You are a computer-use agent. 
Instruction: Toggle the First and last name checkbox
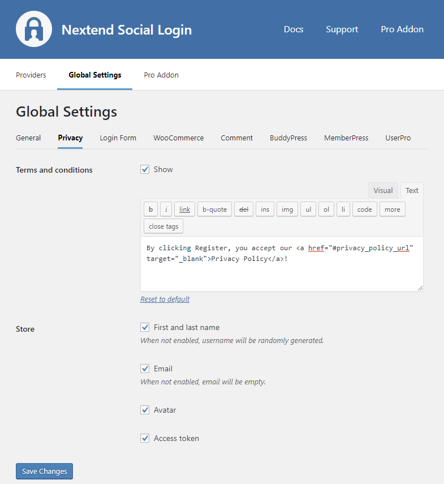pyautogui.click(x=145, y=327)
